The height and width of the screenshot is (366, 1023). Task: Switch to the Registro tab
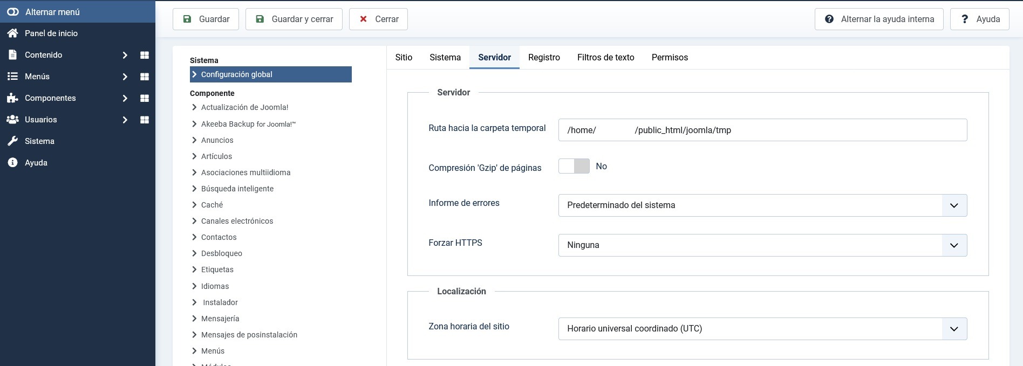click(544, 57)
